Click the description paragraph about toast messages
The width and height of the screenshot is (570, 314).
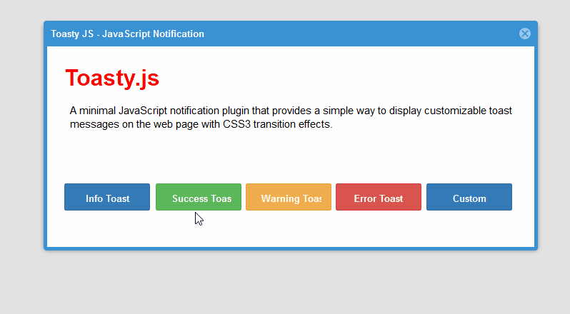click(x=291, y=117)
